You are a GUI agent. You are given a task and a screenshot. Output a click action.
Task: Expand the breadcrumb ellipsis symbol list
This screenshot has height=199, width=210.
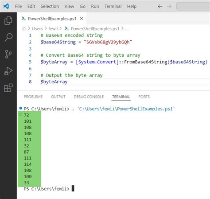pos(127,29)
